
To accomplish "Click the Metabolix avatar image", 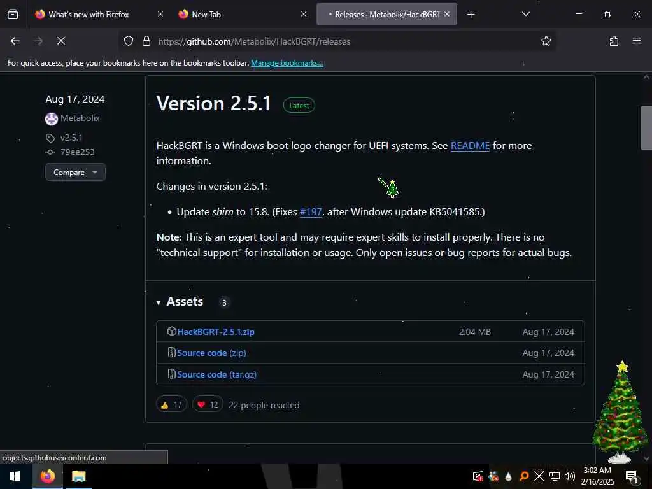I will tap(51, 119).
